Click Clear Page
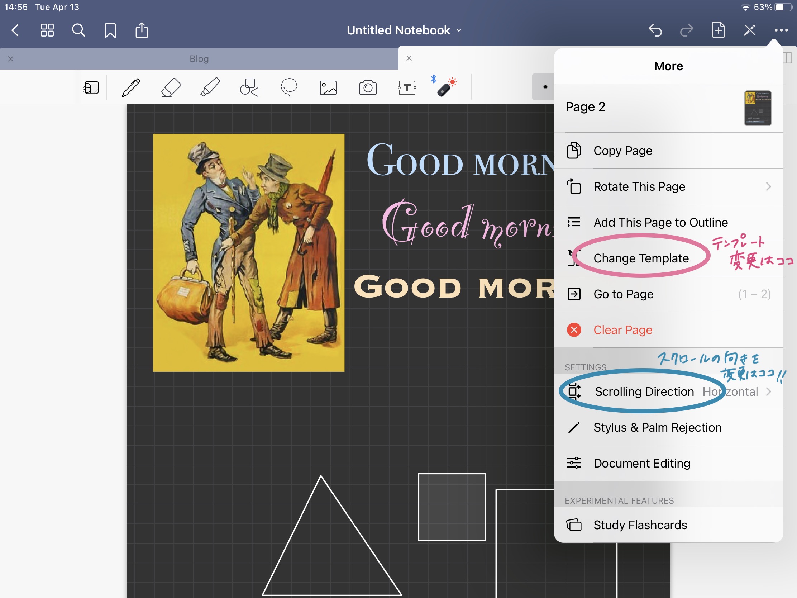 (622, 330)
